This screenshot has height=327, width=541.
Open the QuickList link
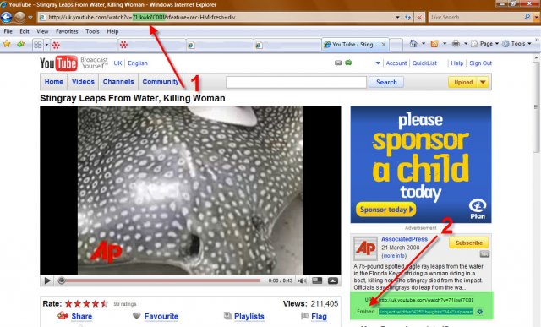(x=424, y=63)
